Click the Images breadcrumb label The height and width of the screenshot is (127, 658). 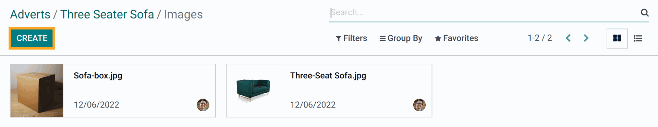coord(183,14)
